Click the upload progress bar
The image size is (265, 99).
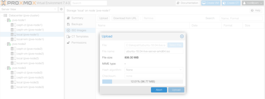point(143,82)
